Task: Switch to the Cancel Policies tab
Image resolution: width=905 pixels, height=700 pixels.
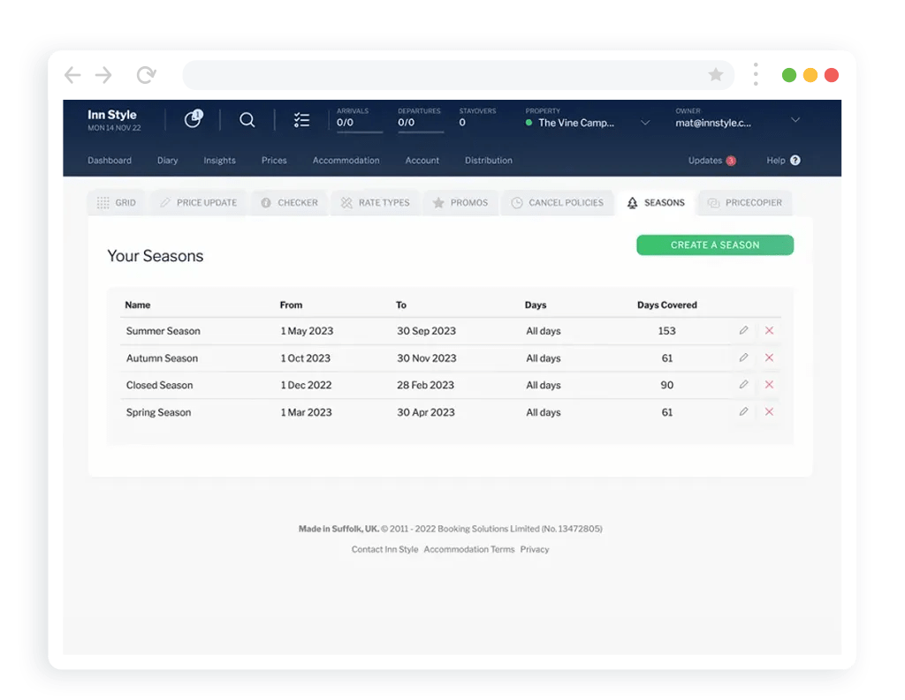Action: tap(558, 203)
